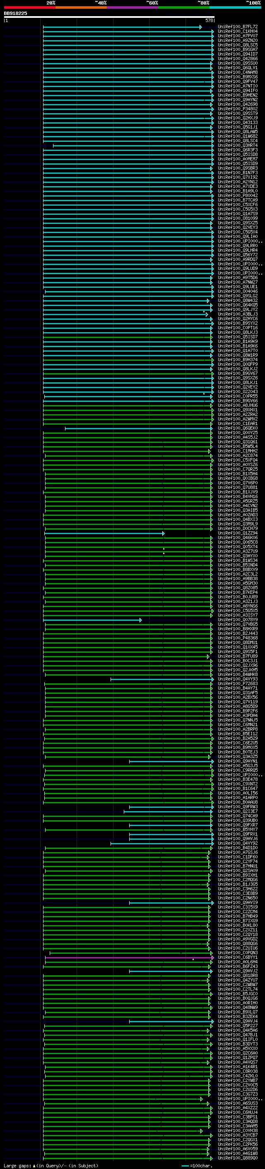Select the UniRef100_D0CH79 label
Screen dimensions: 265x1169
238,528
